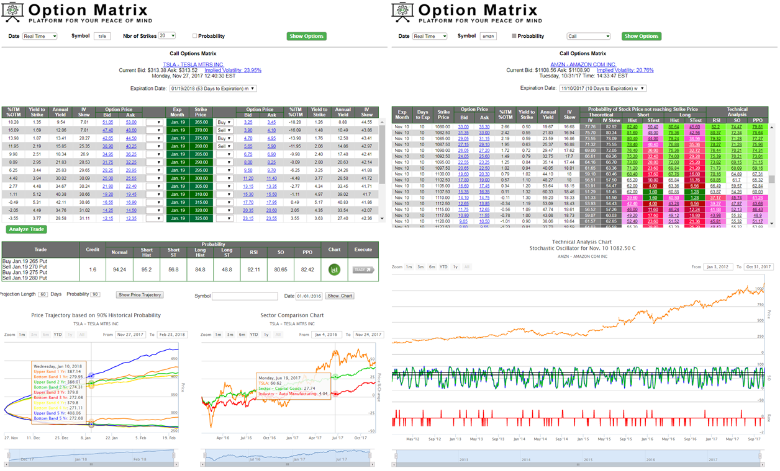780x471 pixels.
Task: Select YTD zoom in Sector Comparison chart
Action: click(253, 335)
